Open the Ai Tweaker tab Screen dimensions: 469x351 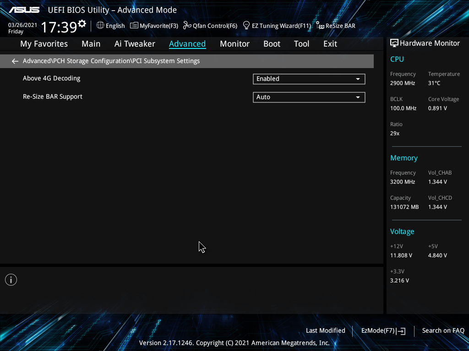(x=135, y=44)
